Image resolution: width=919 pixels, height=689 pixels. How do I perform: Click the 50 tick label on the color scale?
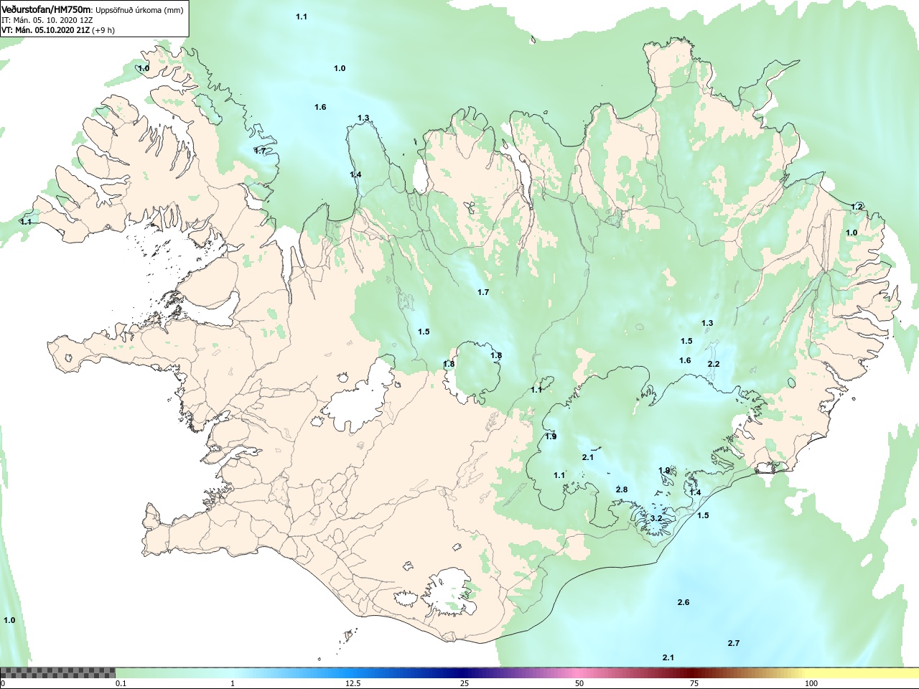tap(579, 683)
